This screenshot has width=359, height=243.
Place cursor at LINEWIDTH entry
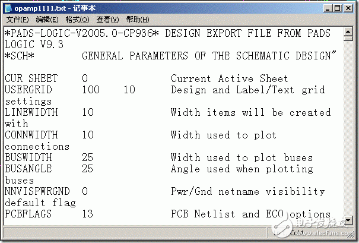tap(28, 113)
